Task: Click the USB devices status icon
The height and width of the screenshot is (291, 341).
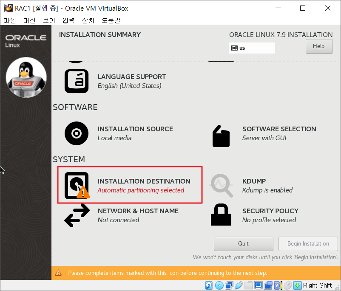Action: (x=239, y=285)
